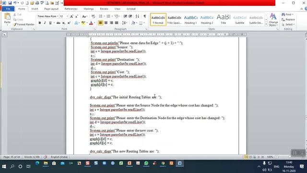Screen dimensions: 307x173
Task: Click the Find binoculars button
Action: tap(287, 14)
